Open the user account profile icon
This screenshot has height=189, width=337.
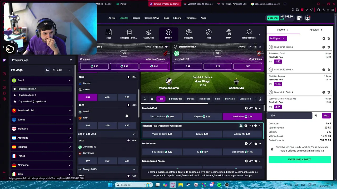point(308,18)
